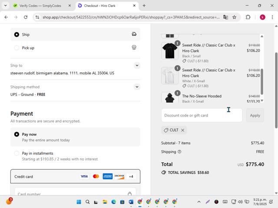The width and height of the screenshot is (278, 208).
Task: Open the volume control in system tray
Action: tap(240, 202)
